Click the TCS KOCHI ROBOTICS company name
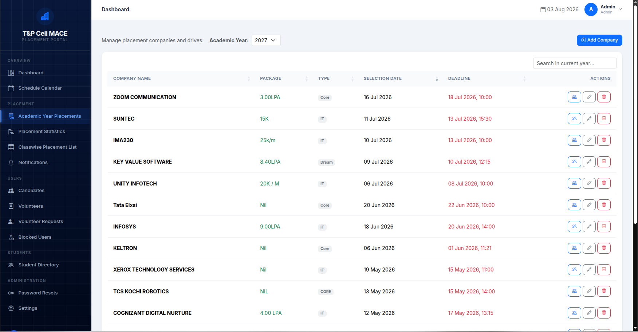 pos(141,292)
